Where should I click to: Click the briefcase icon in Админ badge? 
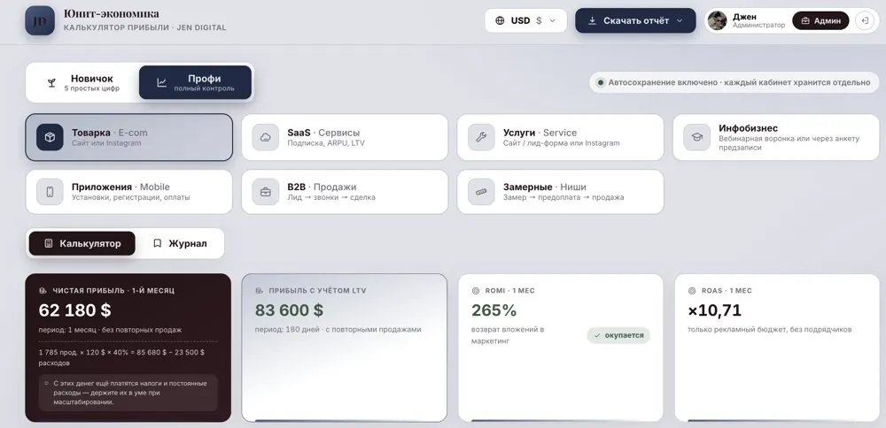805,21
